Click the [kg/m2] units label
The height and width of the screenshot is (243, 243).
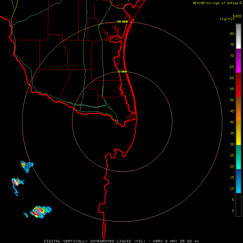[x=227, y=19]
